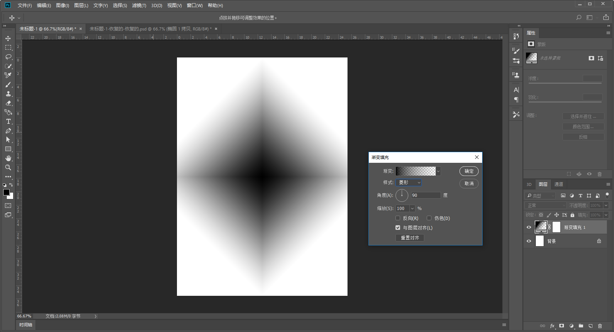Select the Pen tool
This screenshot has height=332, width=614.
(x=8, y=131)
